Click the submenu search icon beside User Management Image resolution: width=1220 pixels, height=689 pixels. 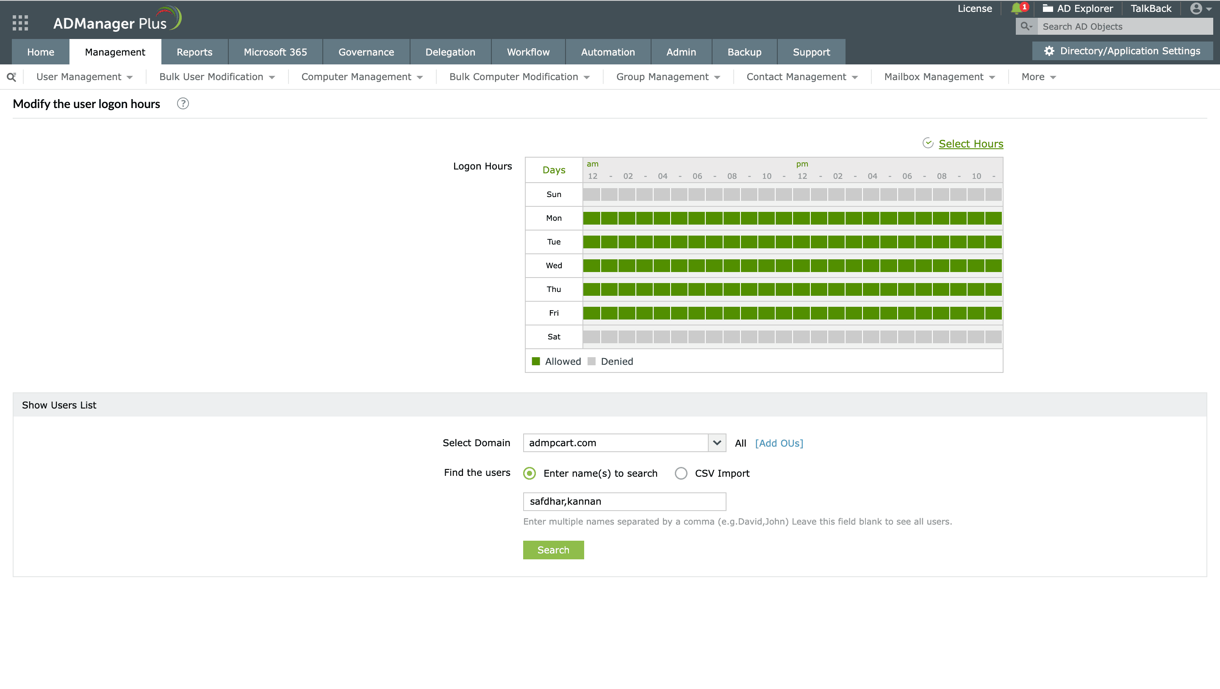(11, 77)
